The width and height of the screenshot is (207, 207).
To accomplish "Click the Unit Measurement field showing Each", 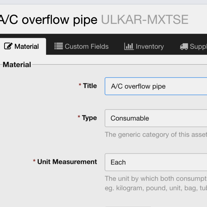I will point(156,162).
